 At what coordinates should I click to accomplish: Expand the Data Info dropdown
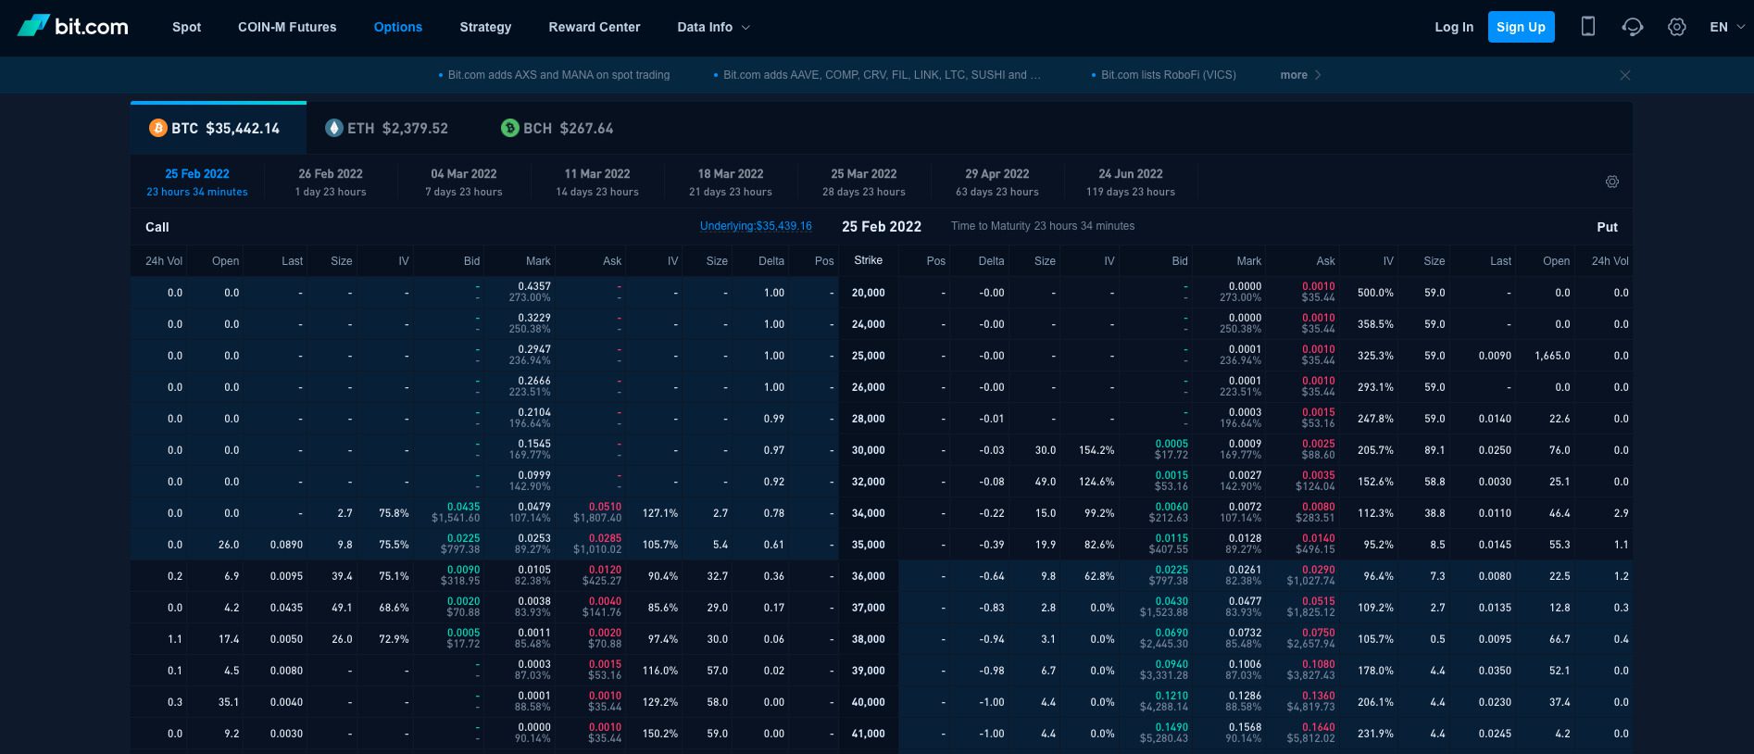coord(713,27)
